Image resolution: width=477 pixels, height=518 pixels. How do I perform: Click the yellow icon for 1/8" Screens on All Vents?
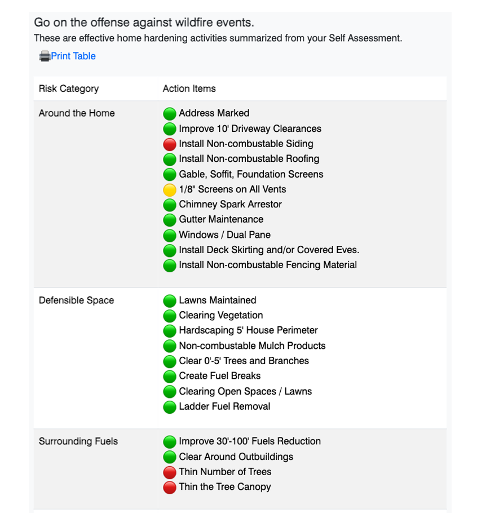point(170,189)
